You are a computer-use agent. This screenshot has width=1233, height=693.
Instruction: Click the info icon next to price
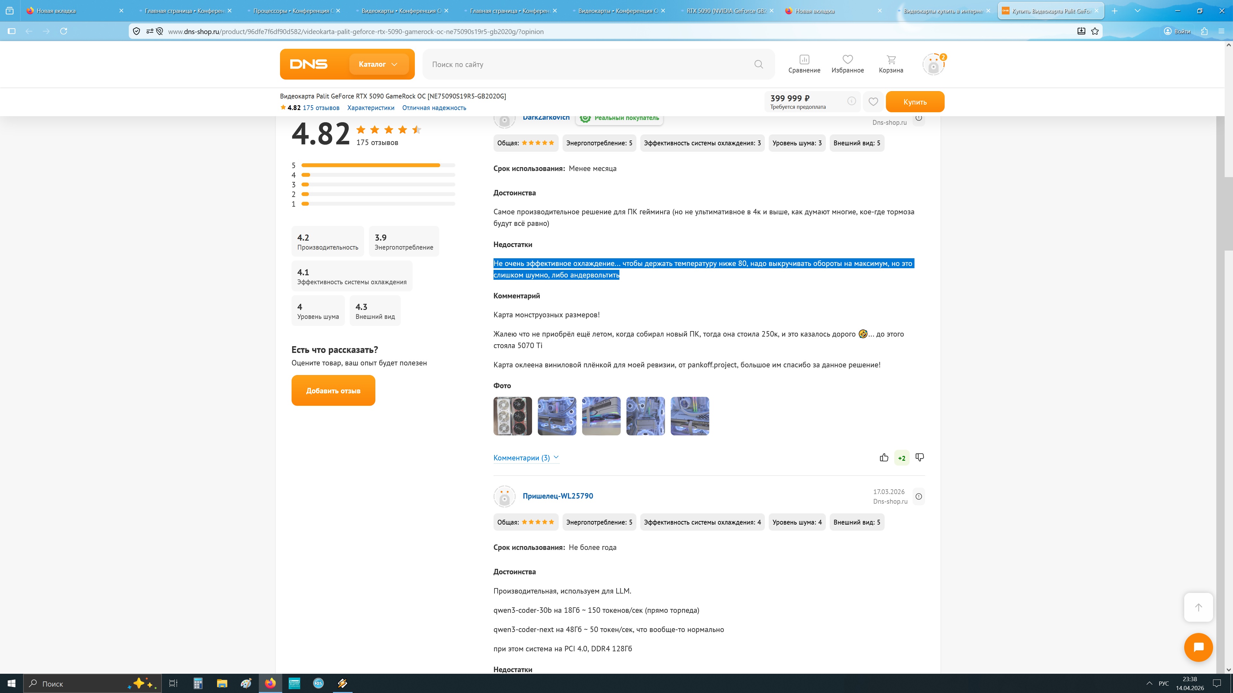[x=852, y=101]
